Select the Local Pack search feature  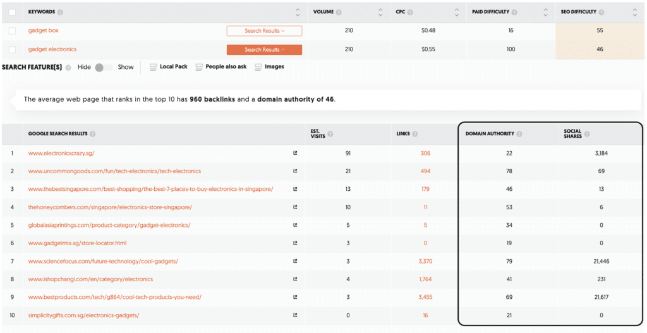[x=169, y=67]
